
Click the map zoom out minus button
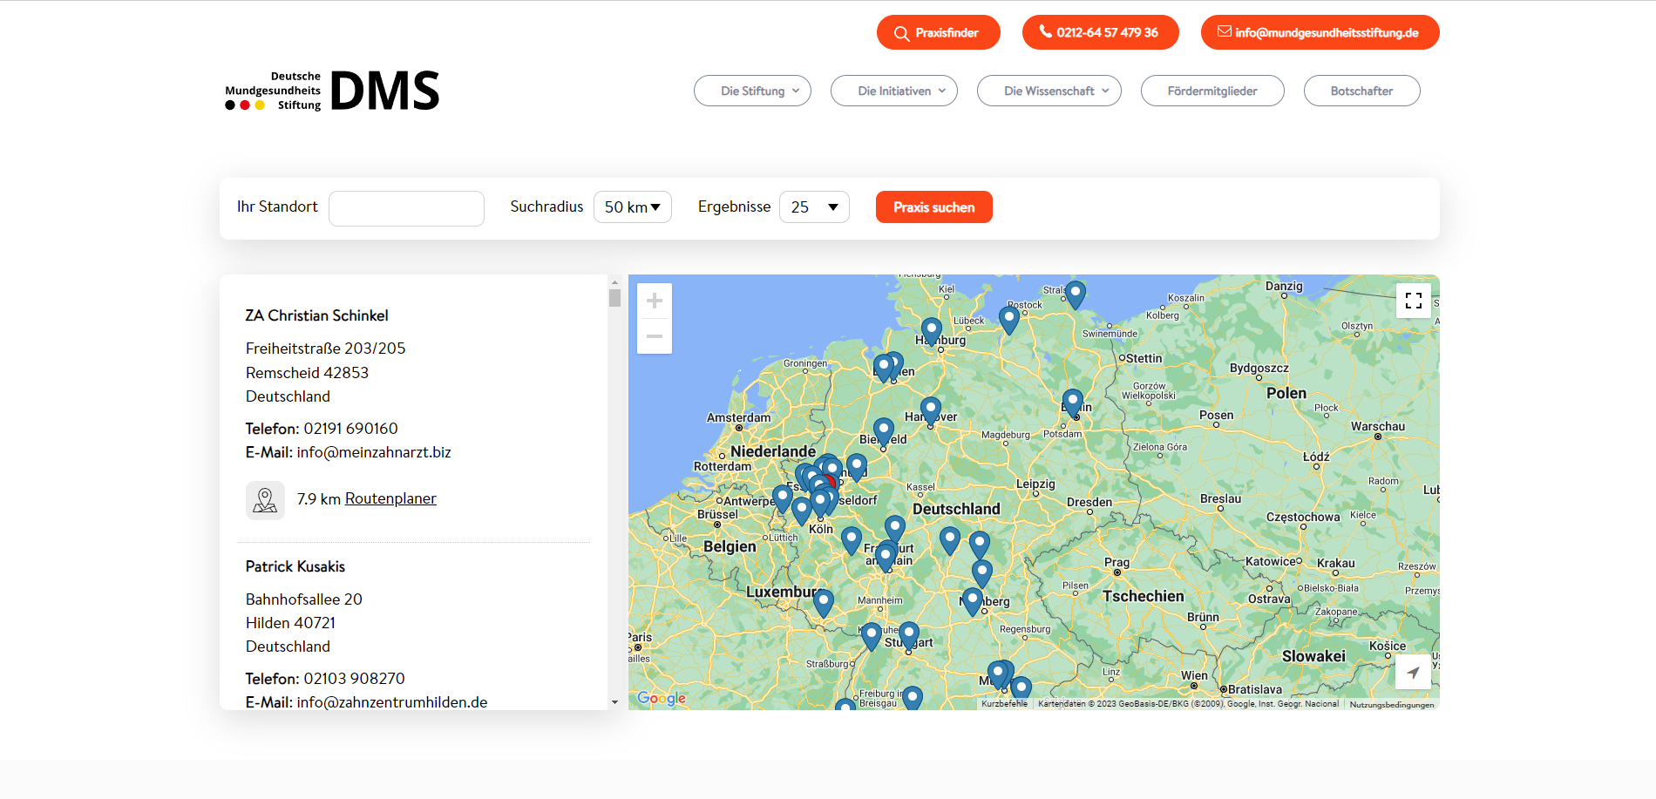pos(655,336)
